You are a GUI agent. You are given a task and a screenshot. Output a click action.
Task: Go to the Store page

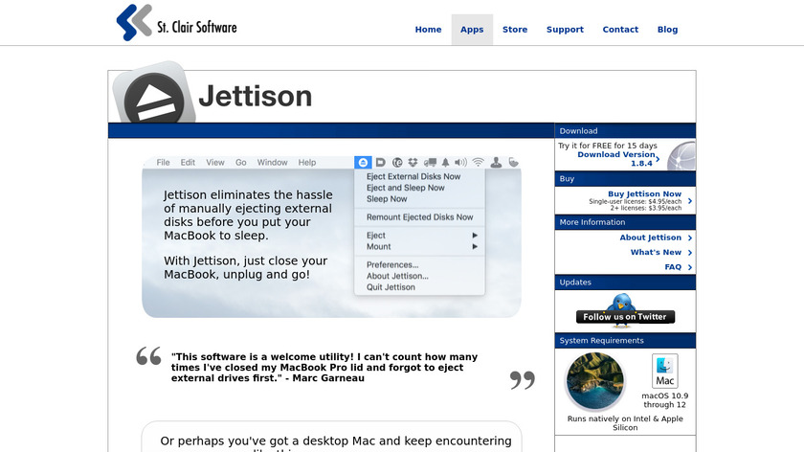click(x=515, y=30)
